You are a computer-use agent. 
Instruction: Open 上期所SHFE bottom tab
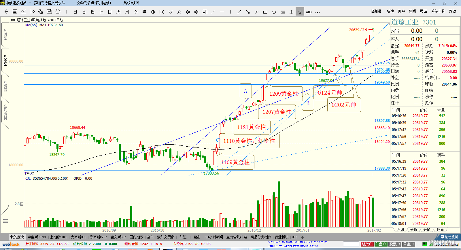click(x=58, y=237)
